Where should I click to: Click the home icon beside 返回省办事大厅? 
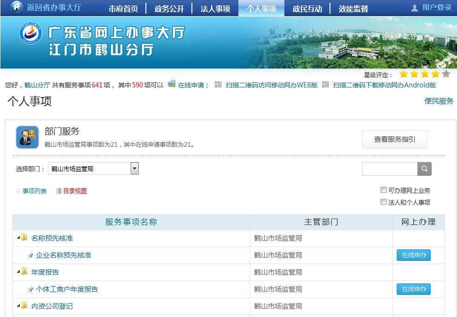tap(17, 7)
